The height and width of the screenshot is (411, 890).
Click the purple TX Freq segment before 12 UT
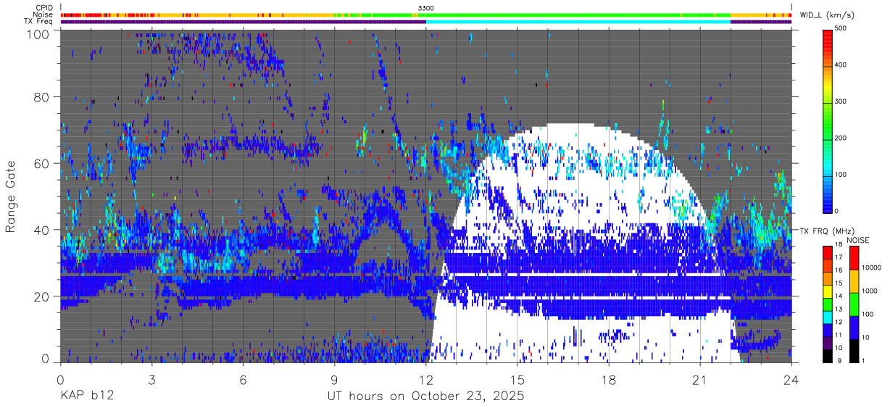(x=244, y=22)
